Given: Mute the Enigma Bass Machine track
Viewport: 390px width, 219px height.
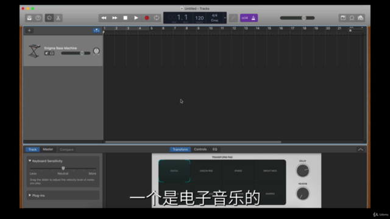Looking at the screenshot, I should point(46,53).
